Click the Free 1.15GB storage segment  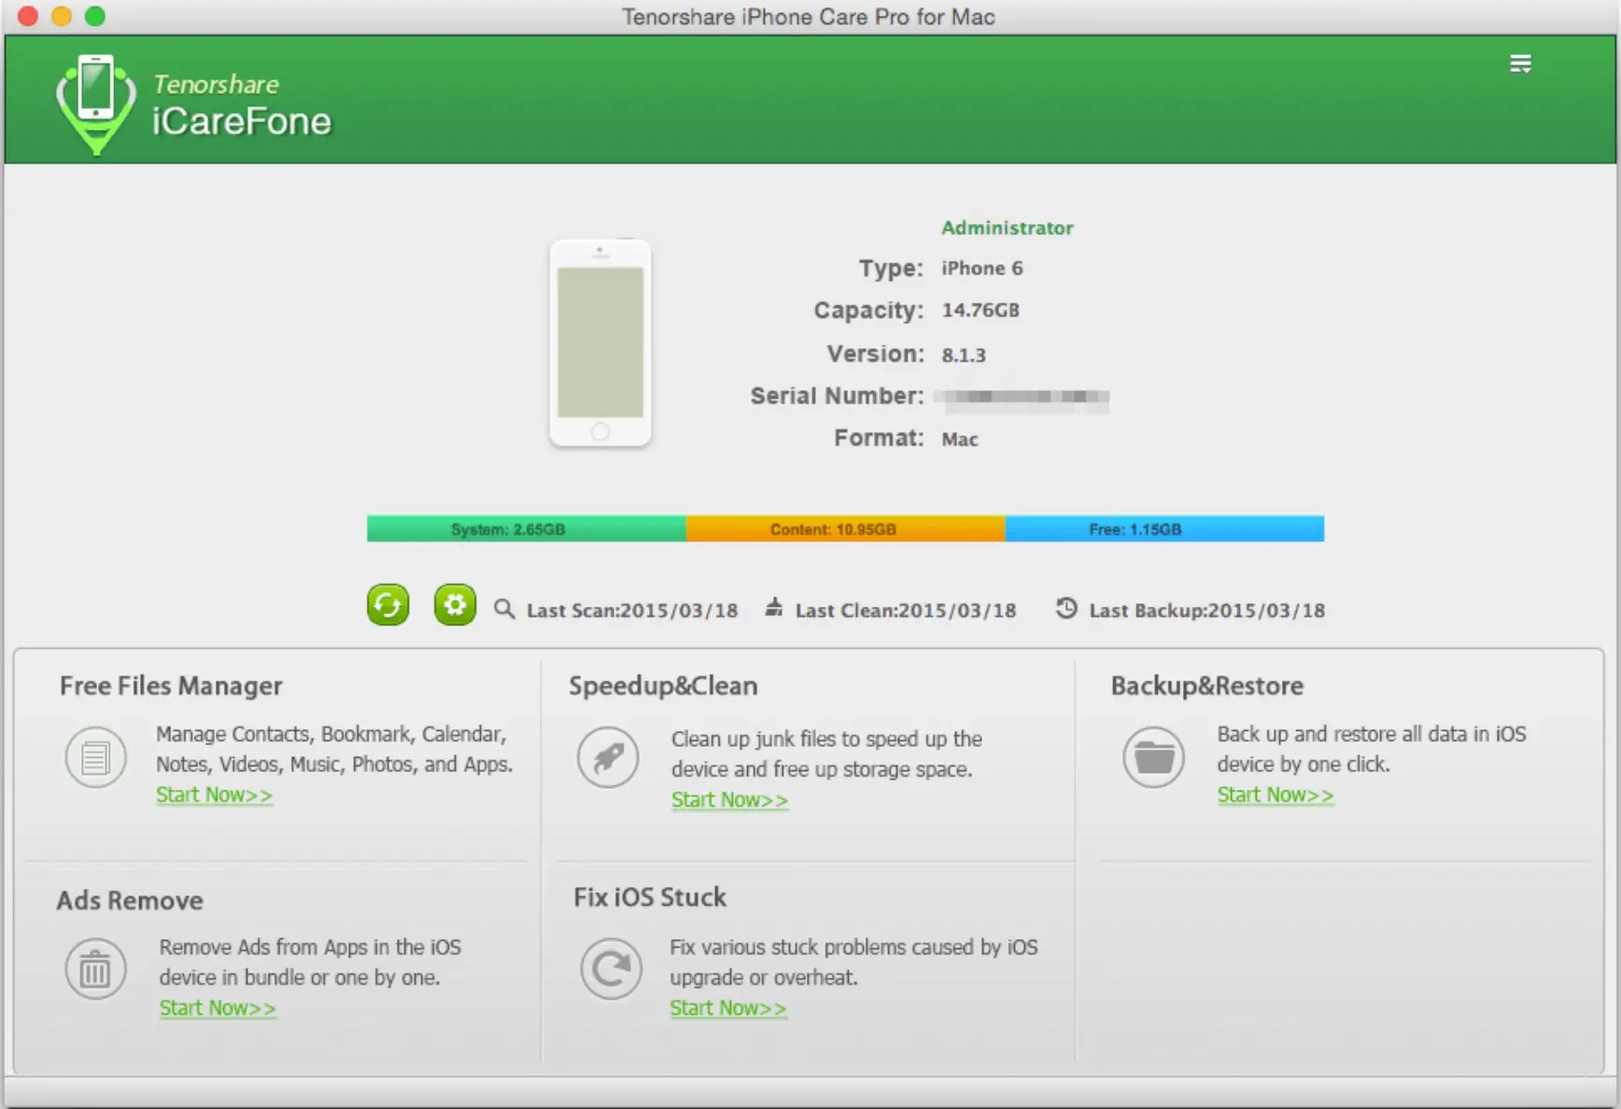(1164, 528)
